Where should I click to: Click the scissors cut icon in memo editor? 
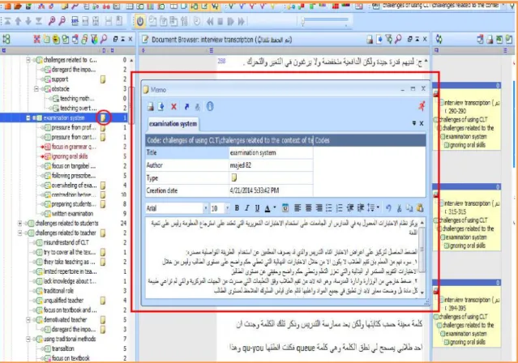point(399,208)
